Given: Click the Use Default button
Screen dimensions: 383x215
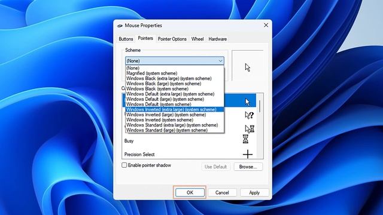Looking at the screenshot, I should 215,167.
